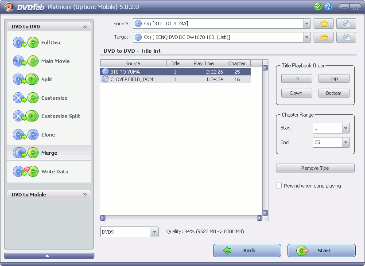
Task: Browse for Target folder icon
Action: click(x=323, y=37)
